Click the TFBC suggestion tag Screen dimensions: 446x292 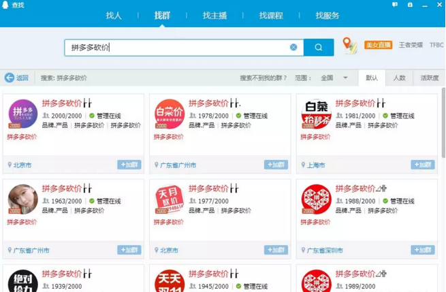tap(436, 45)
